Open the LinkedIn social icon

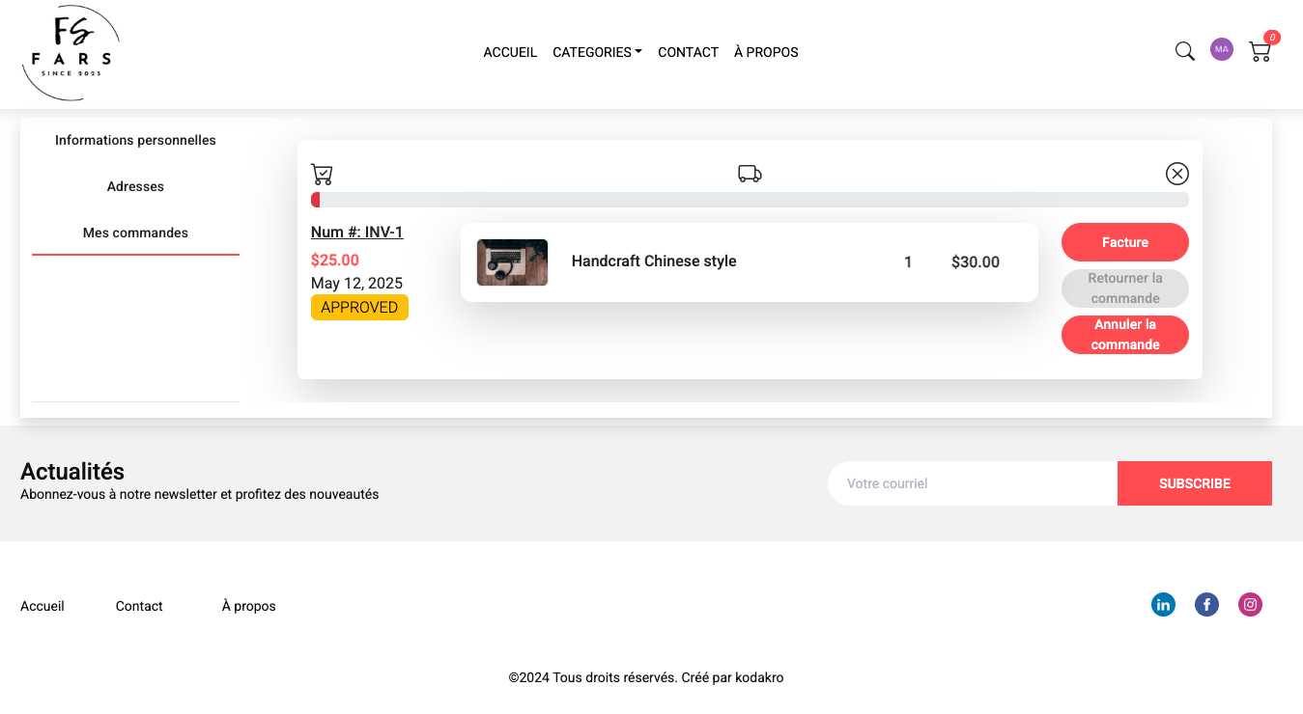tap(1163, 605)
